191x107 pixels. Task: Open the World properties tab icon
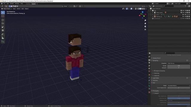click(149, 71)
